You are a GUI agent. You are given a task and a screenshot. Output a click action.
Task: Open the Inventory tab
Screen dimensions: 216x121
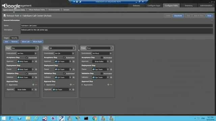pyautogui.click(x=189, y=6)
